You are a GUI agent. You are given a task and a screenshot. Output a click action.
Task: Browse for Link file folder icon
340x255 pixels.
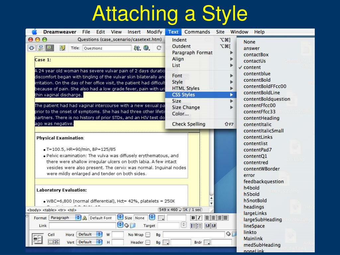[133, 225]
